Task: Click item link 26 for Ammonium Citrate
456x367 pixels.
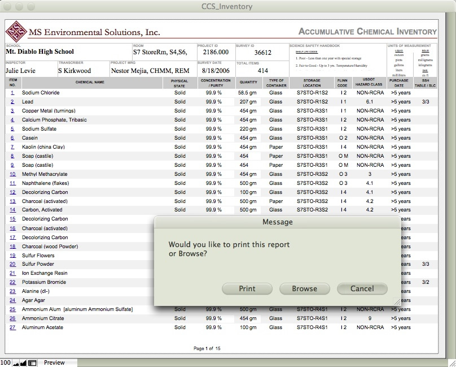Action: pos(12,318)
